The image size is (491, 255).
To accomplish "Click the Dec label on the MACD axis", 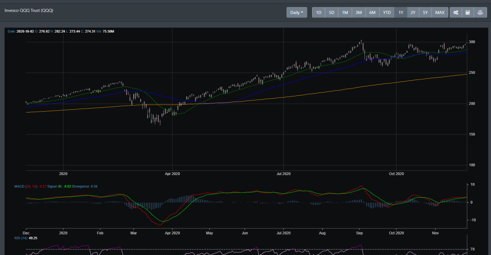I will 26,233.
